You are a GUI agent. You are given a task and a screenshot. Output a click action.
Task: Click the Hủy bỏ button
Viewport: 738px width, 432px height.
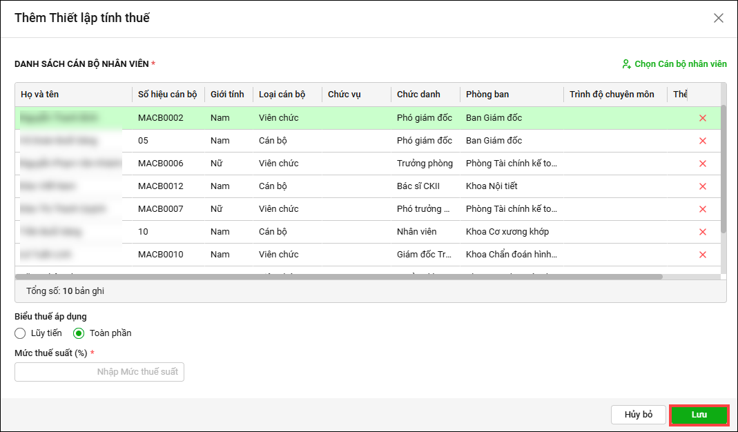coord(638,415)
